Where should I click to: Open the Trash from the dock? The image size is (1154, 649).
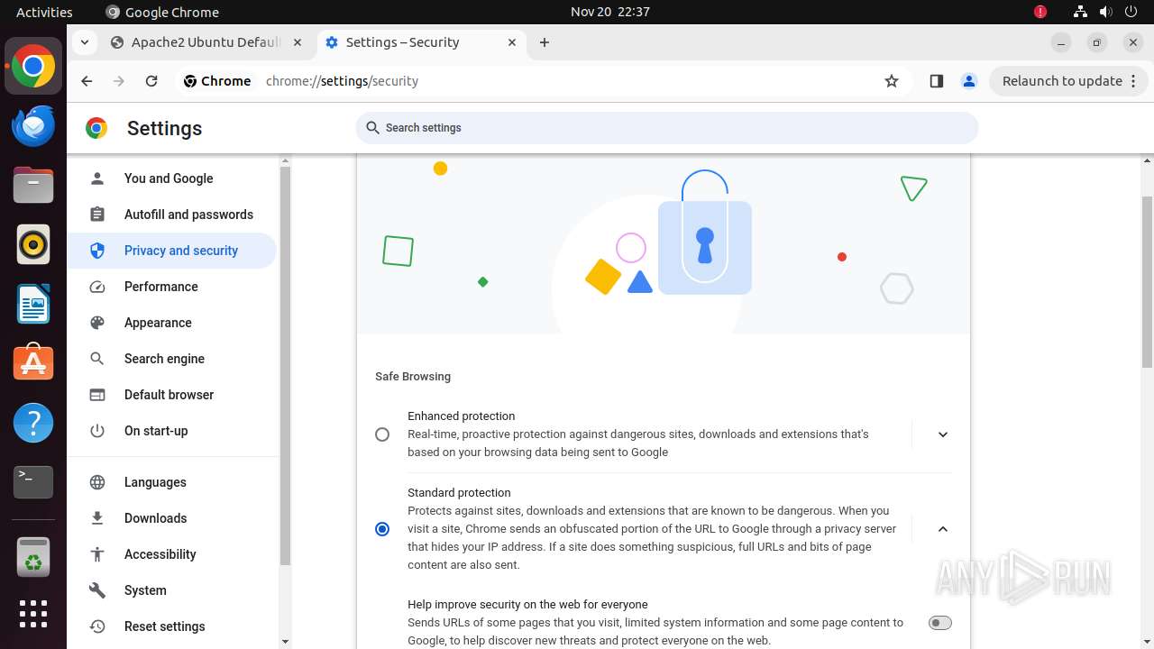33,556
